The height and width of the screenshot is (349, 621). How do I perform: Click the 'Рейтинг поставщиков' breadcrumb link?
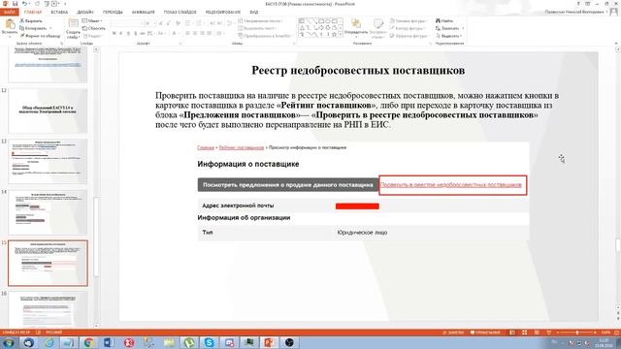pyautogui.click(x=242, y=147)
